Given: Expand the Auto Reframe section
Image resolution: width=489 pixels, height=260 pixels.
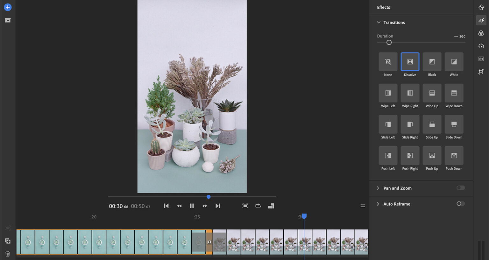Looking at the screenshot, I should [x=378, y=204].
